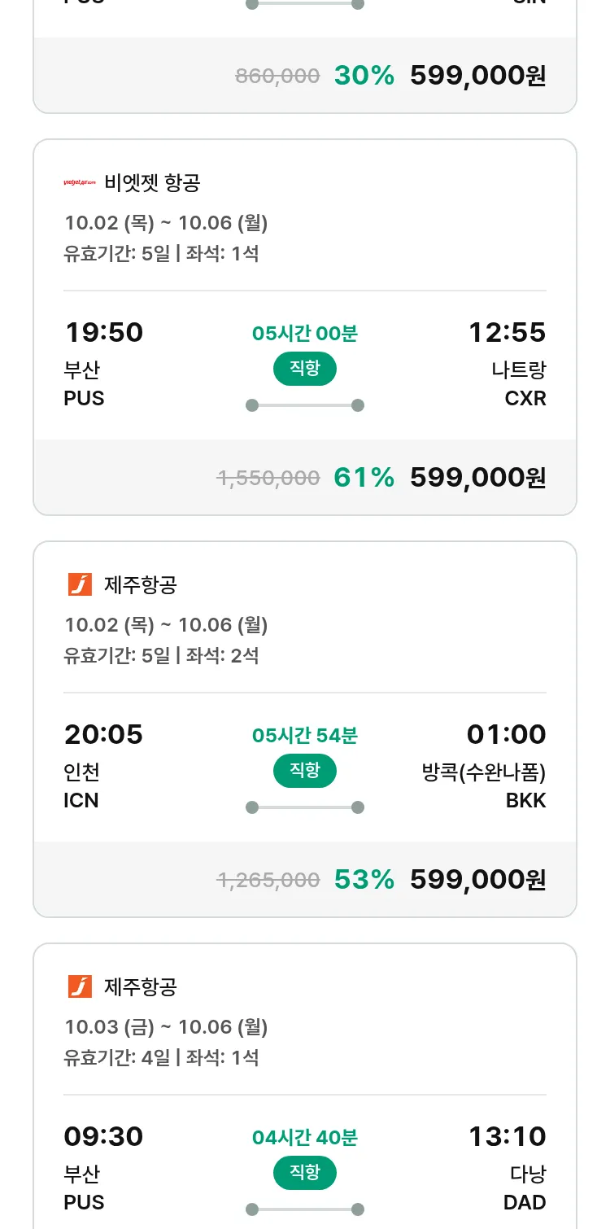The image size is (610, 1229).
Task: Click the route line under the 05시간 00분 flight
Action: [305, 405]
